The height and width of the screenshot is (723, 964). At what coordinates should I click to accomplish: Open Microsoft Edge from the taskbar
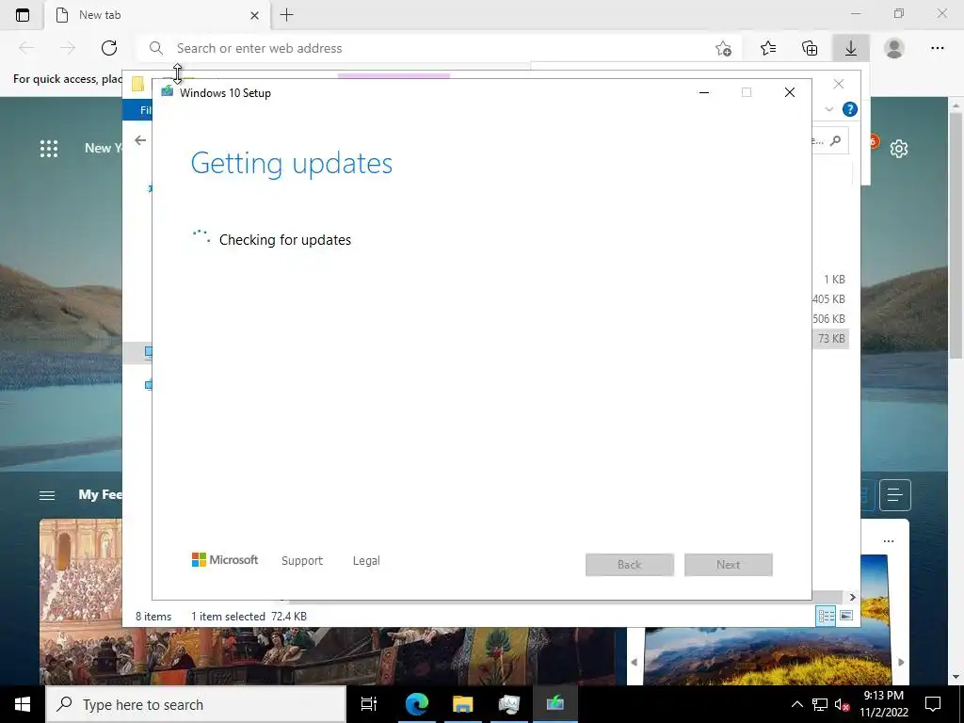pyautogui.click(x=416, y=704)
